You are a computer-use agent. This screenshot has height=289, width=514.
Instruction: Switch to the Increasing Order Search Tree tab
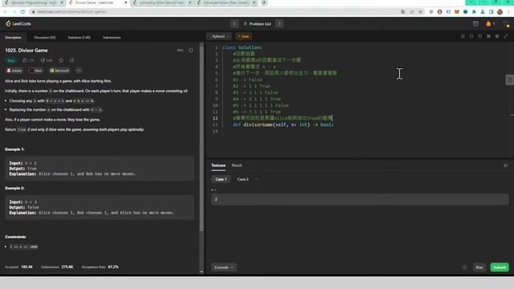[162, 2]
